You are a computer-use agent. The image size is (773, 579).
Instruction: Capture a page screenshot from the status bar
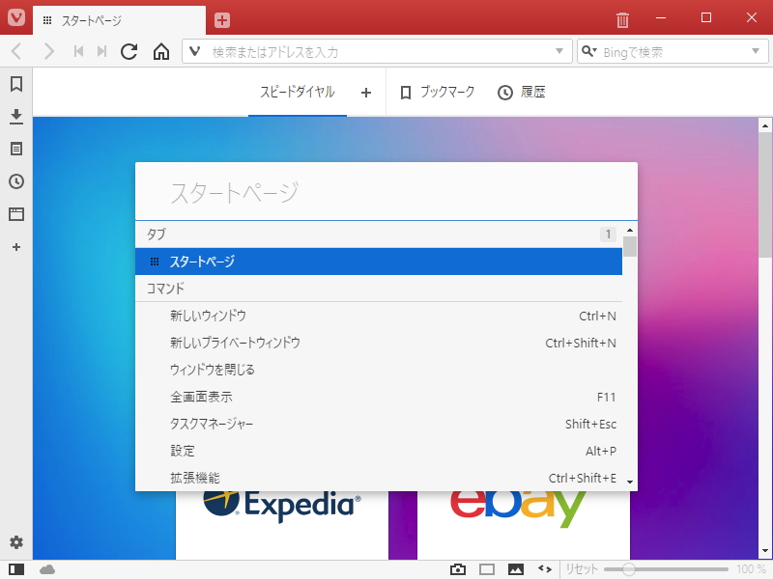point(459,569)
